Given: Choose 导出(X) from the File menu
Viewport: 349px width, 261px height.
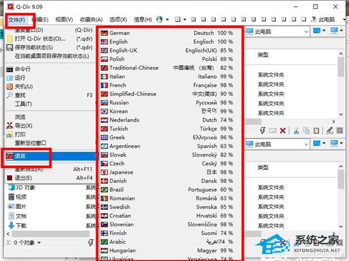Looking at the screenshot, I should tap(50, 126).
